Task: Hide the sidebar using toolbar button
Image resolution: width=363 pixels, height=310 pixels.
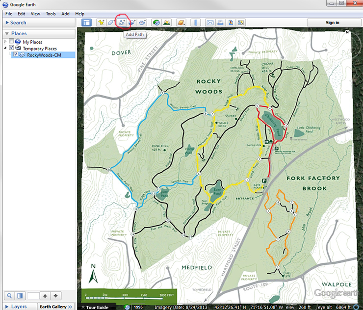Action: (x=87, y=23)
